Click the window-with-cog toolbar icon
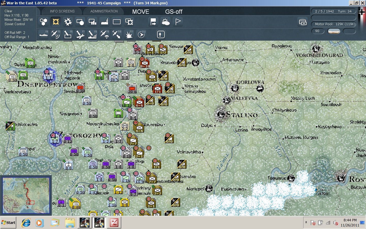Viewport: 366px width, 229px height. (129, 22)
